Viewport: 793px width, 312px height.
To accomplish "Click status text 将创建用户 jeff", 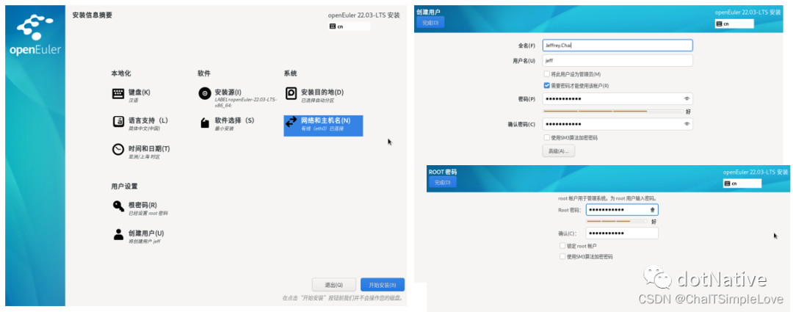I will [144, 242].
